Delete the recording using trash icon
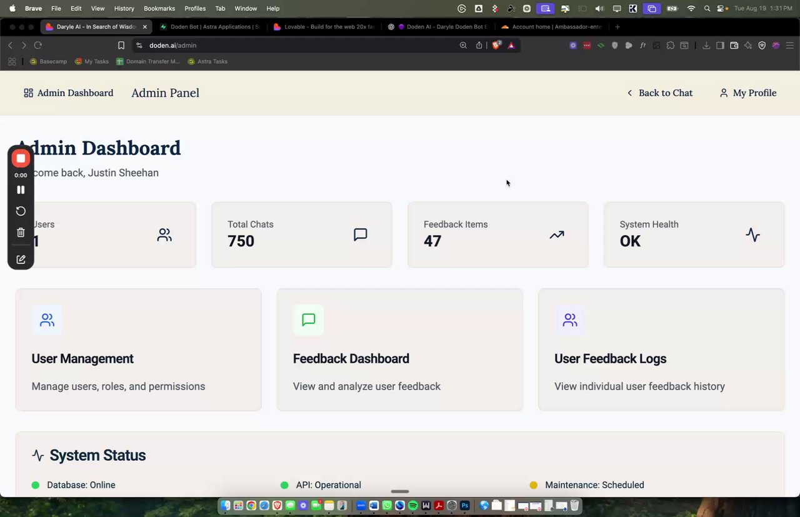The image size is (800, 517). pyautogui.click(x=21, y=233)
